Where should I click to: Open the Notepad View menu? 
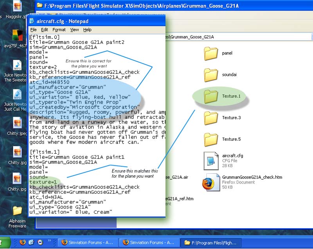74,30
